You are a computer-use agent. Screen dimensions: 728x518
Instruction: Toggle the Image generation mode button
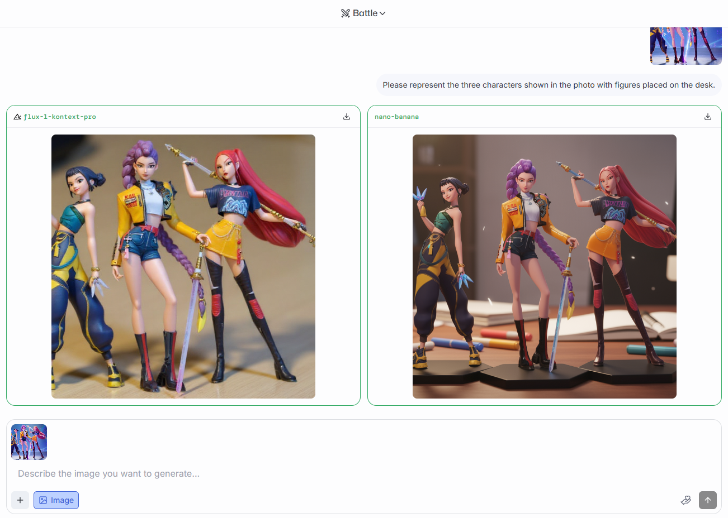coord(56,500)
